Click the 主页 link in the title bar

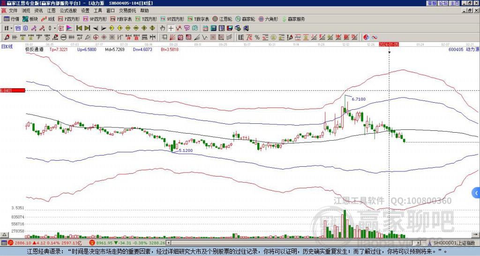[x=455, y=3]
